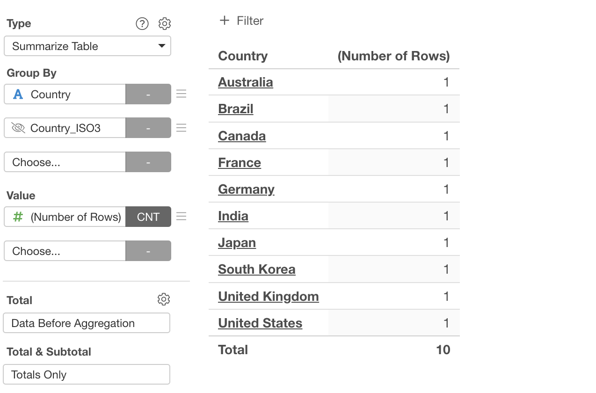This screenshot has height=393, width=596.
Task: Click the Australia link in the table
Action: coord(246,82)
